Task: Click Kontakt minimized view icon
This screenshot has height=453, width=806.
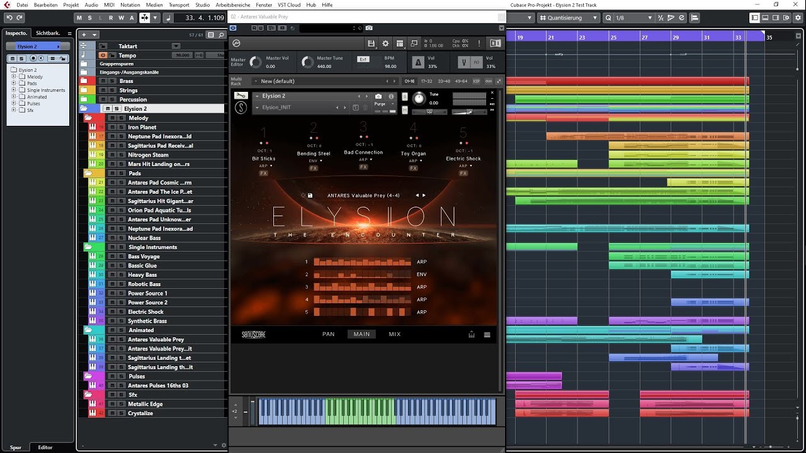Action: [x=414, y=43]
